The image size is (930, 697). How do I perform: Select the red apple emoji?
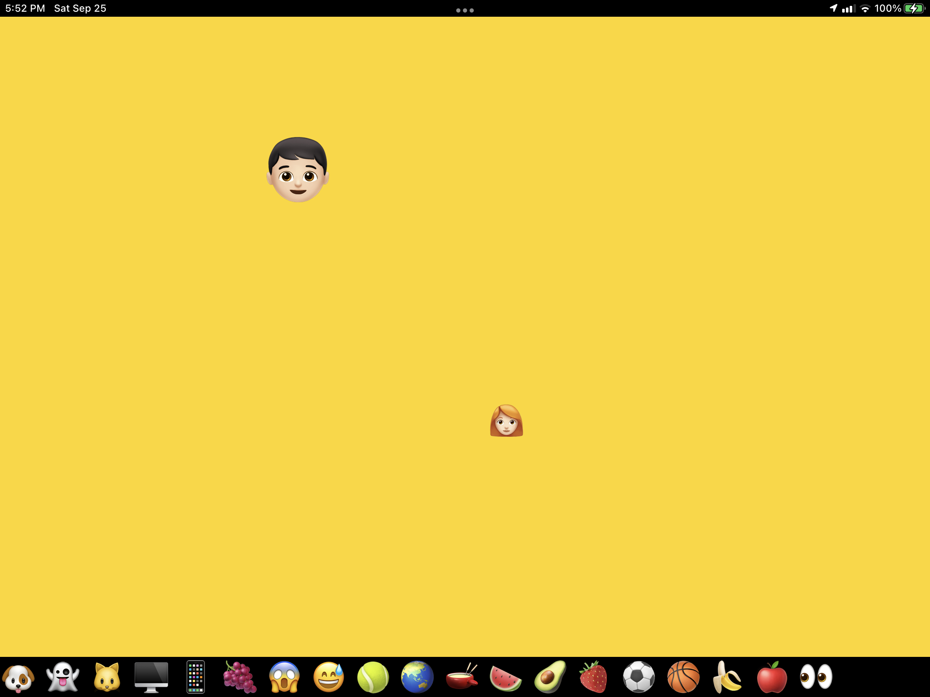point(772,677)
